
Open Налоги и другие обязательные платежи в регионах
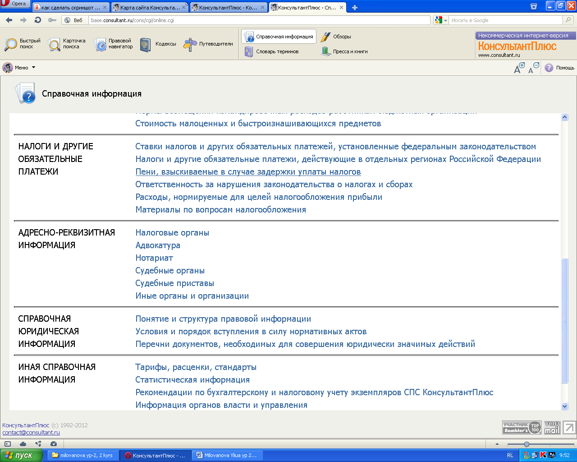(338, 159)
